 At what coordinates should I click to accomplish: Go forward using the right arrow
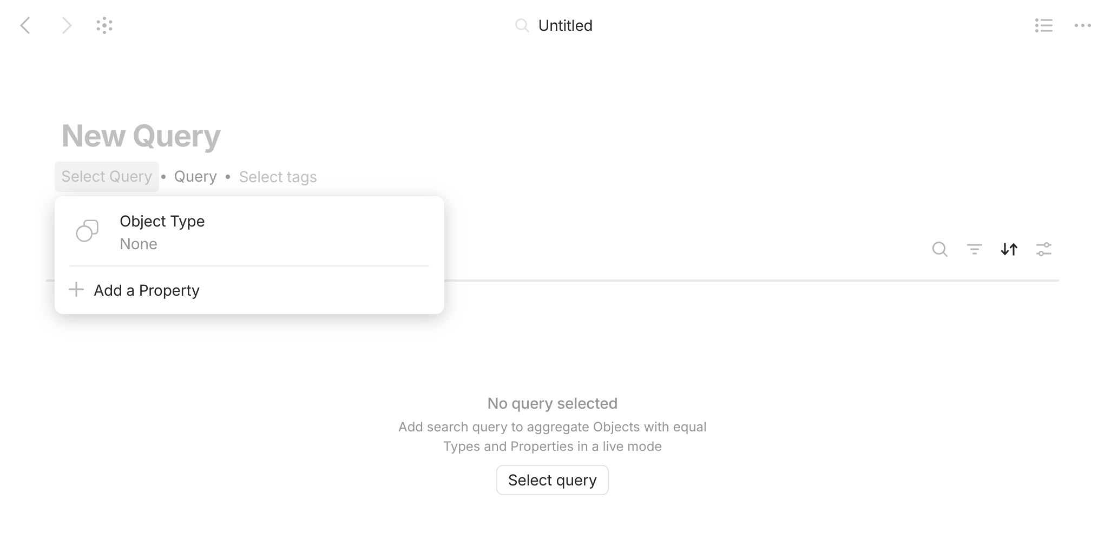pyautogui.click(x=67, y=25)
